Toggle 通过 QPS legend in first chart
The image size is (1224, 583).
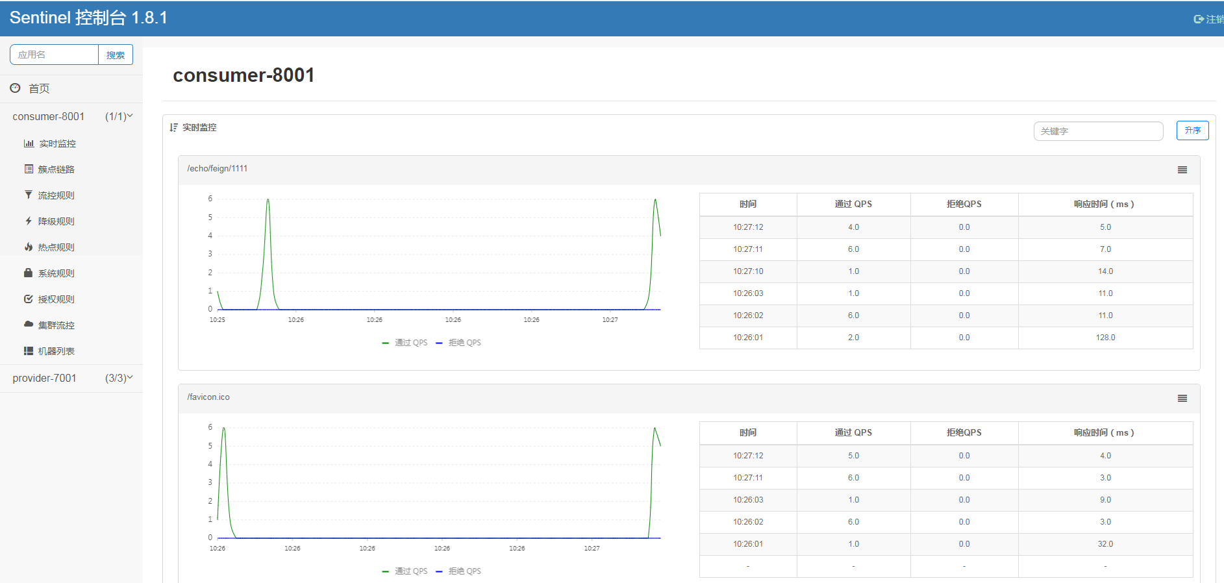pyautogui.click(x=405, y=343)
